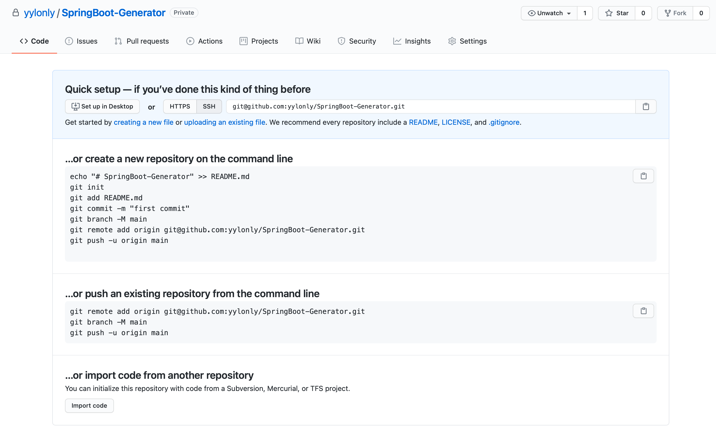
Task: Click the Issues circle icon
Action: (69, 41)
